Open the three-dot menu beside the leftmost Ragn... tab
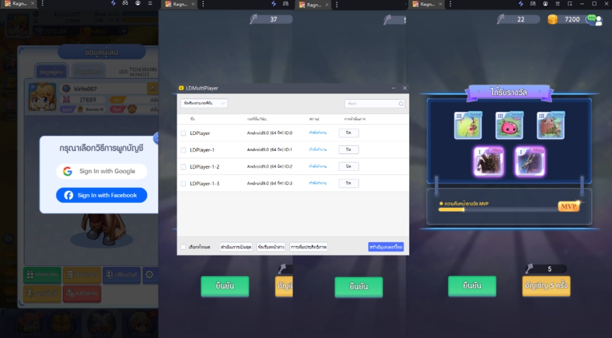 pos(42,4)
